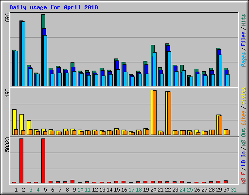Click the red kB bar for day 5
249x195 pixels.
[x=43, y=161]
